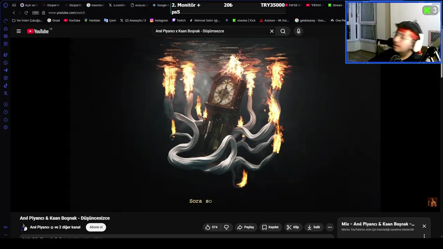Open Telegram in the Opera sidebar

point(6,70)
